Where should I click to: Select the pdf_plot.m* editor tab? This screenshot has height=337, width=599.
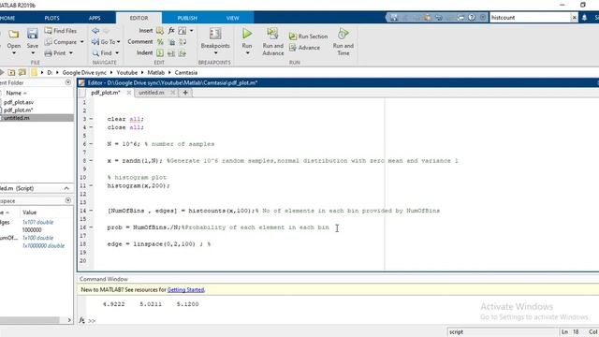(106, 93)
